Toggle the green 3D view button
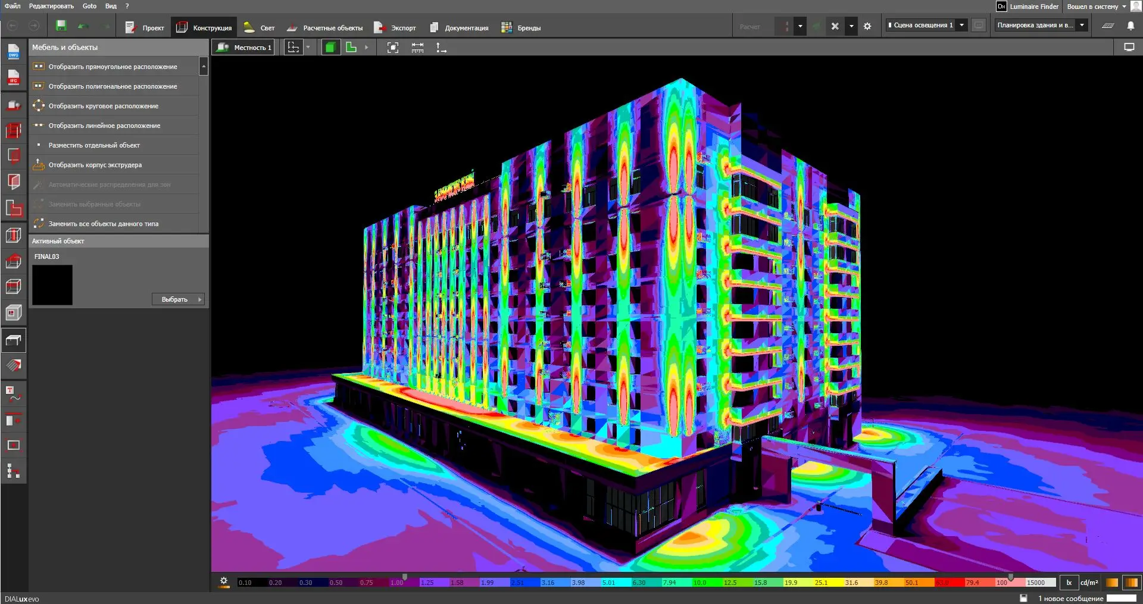Viewport: 1143px width, 604px height. [x=330, y=48]
